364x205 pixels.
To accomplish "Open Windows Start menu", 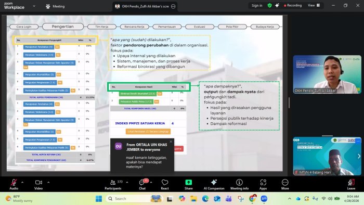I will [x=99, y=199].
